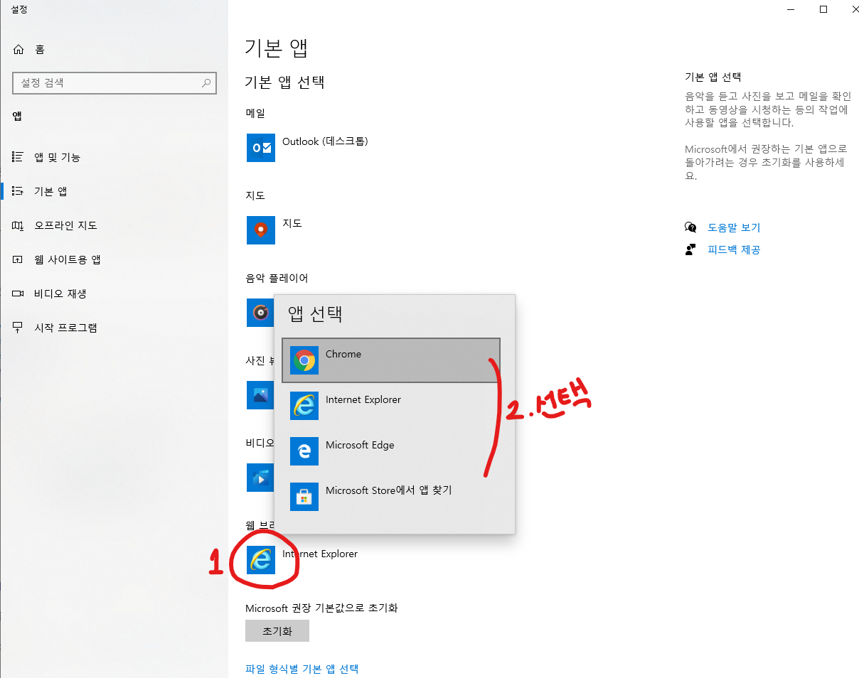Click the video player app icon
Viewport: 859px width, 678px height.
pyautogui.click(x=260, y=477)
